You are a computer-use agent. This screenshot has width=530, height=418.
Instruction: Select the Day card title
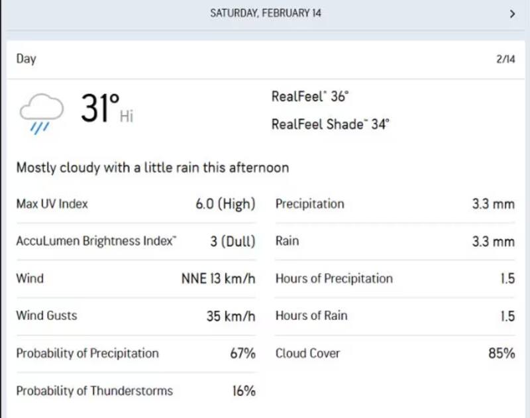click(x=26, y=59)
